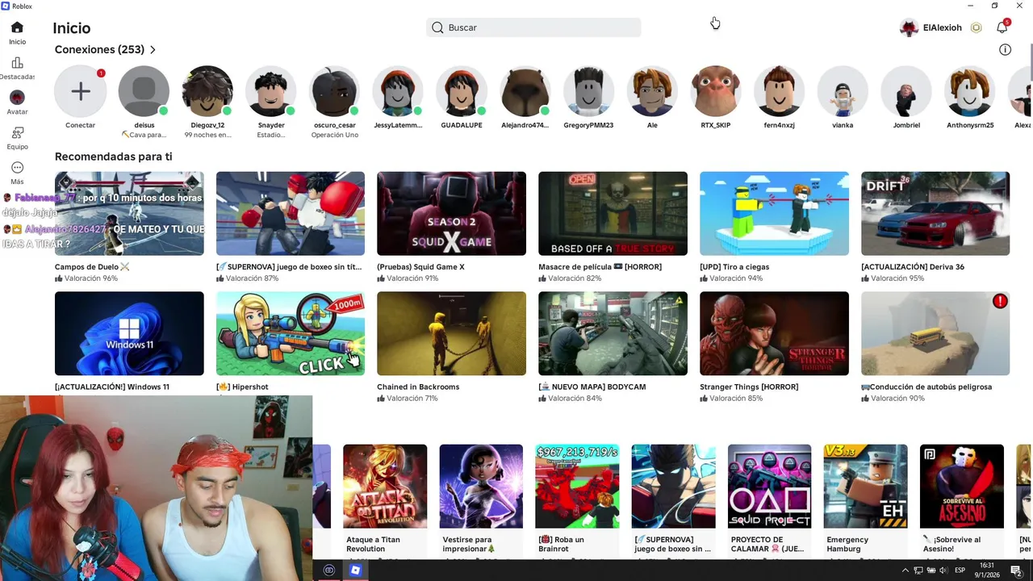
Task: Click JessyLatemm friend avatar
Action: [398, 91]
